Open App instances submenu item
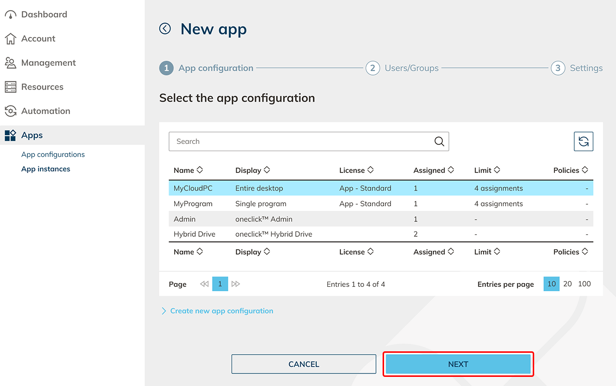The width and height of the screenshot is (616, 386). (46, 169)
